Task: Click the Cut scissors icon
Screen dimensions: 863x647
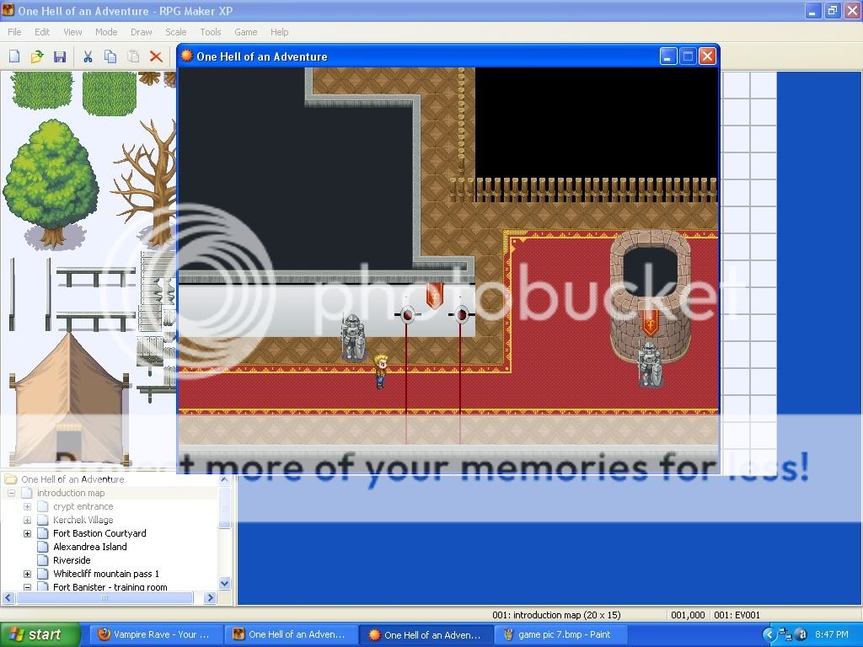Action: [88, 56]
